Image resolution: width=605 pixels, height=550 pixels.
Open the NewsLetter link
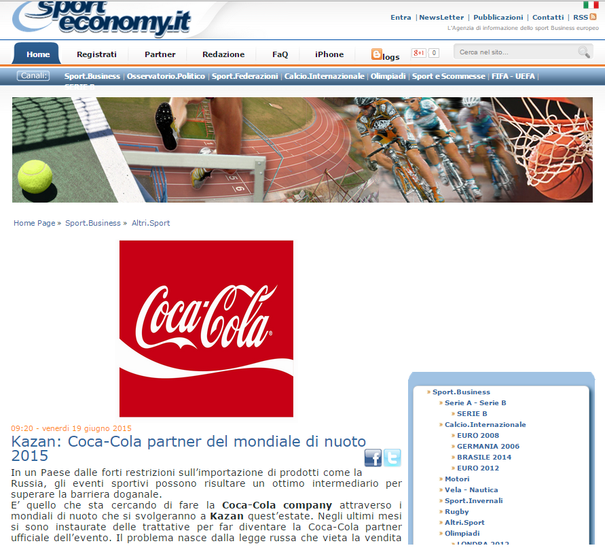click(441, 18)
